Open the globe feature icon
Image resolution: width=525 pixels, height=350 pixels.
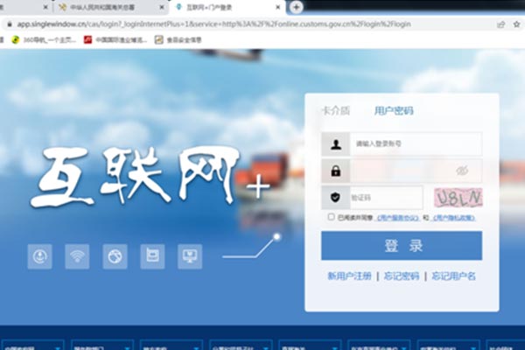pos(115,256)
